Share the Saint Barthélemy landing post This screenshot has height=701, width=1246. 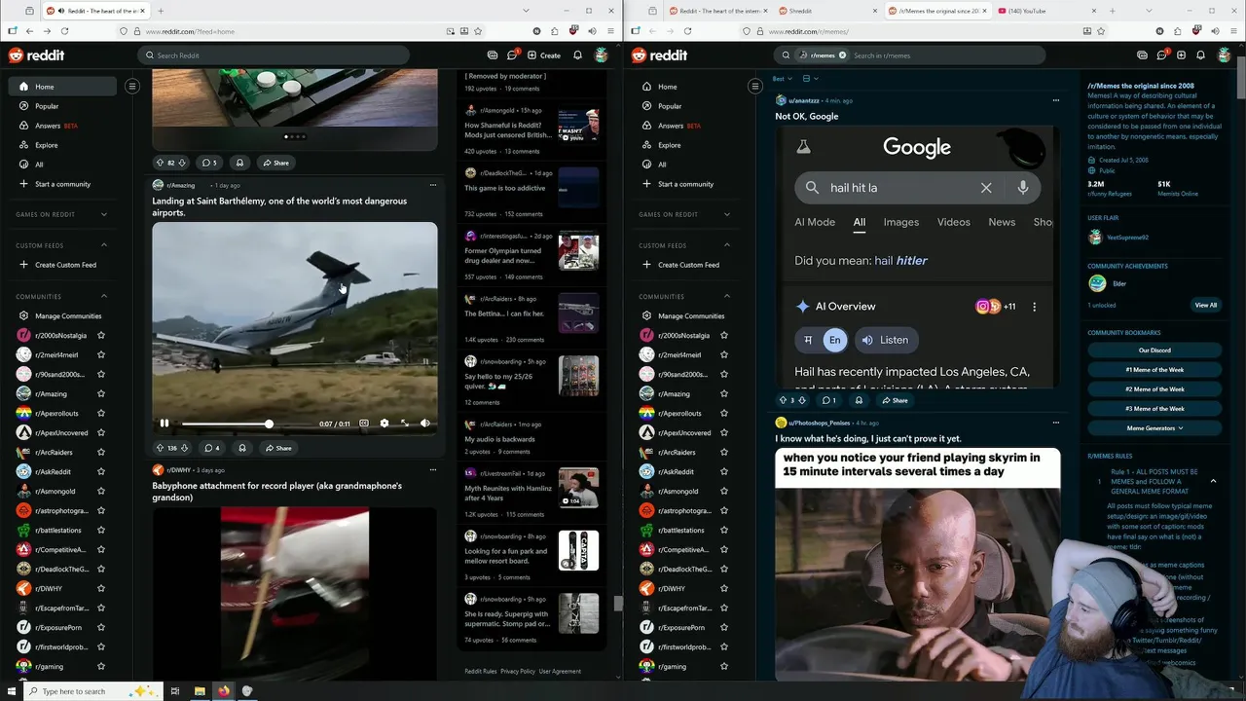click(x=277, y=448)
